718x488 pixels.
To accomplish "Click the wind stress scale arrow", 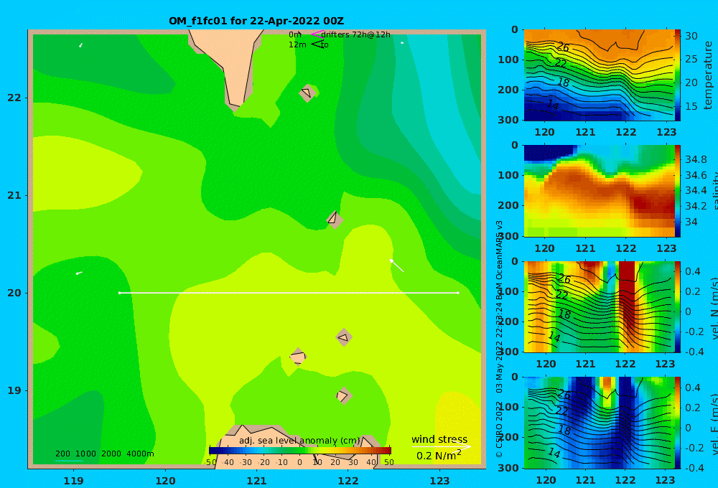I will (441, 446).
